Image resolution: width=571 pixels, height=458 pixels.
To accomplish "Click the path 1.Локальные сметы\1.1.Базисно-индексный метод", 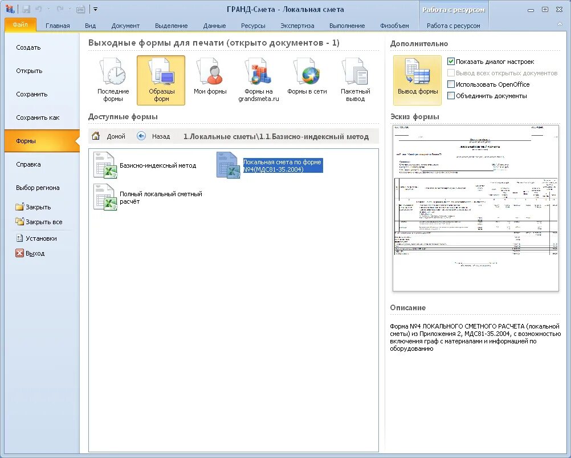I will (276, 136).
